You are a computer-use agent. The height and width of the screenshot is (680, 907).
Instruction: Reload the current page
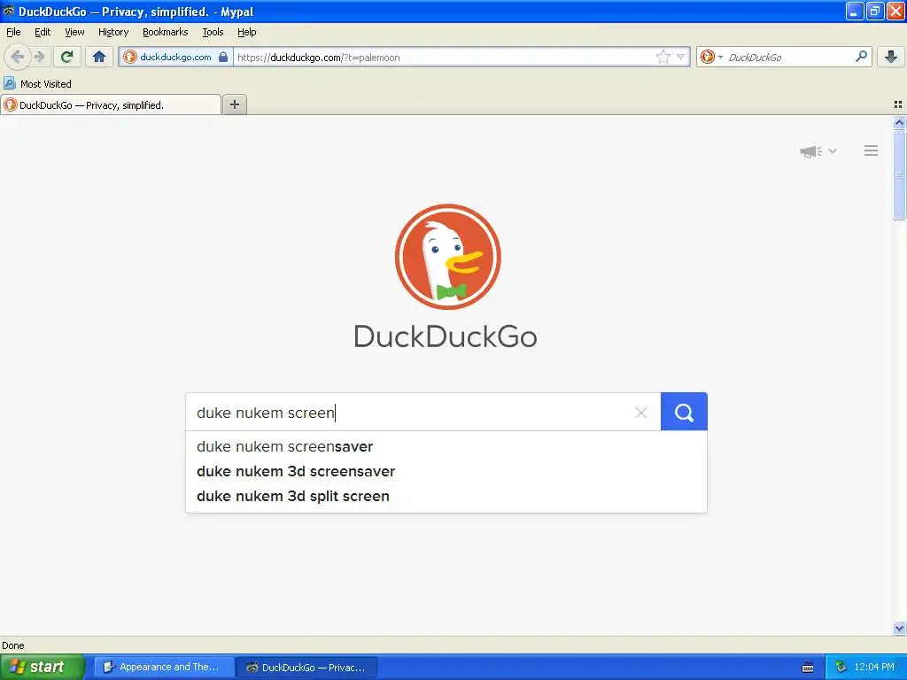click(x=66, y=57)
